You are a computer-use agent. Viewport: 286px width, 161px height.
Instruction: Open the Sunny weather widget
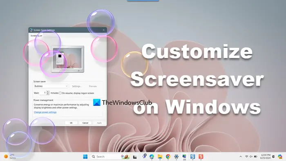pyautogui.click(x=10, y=157)
